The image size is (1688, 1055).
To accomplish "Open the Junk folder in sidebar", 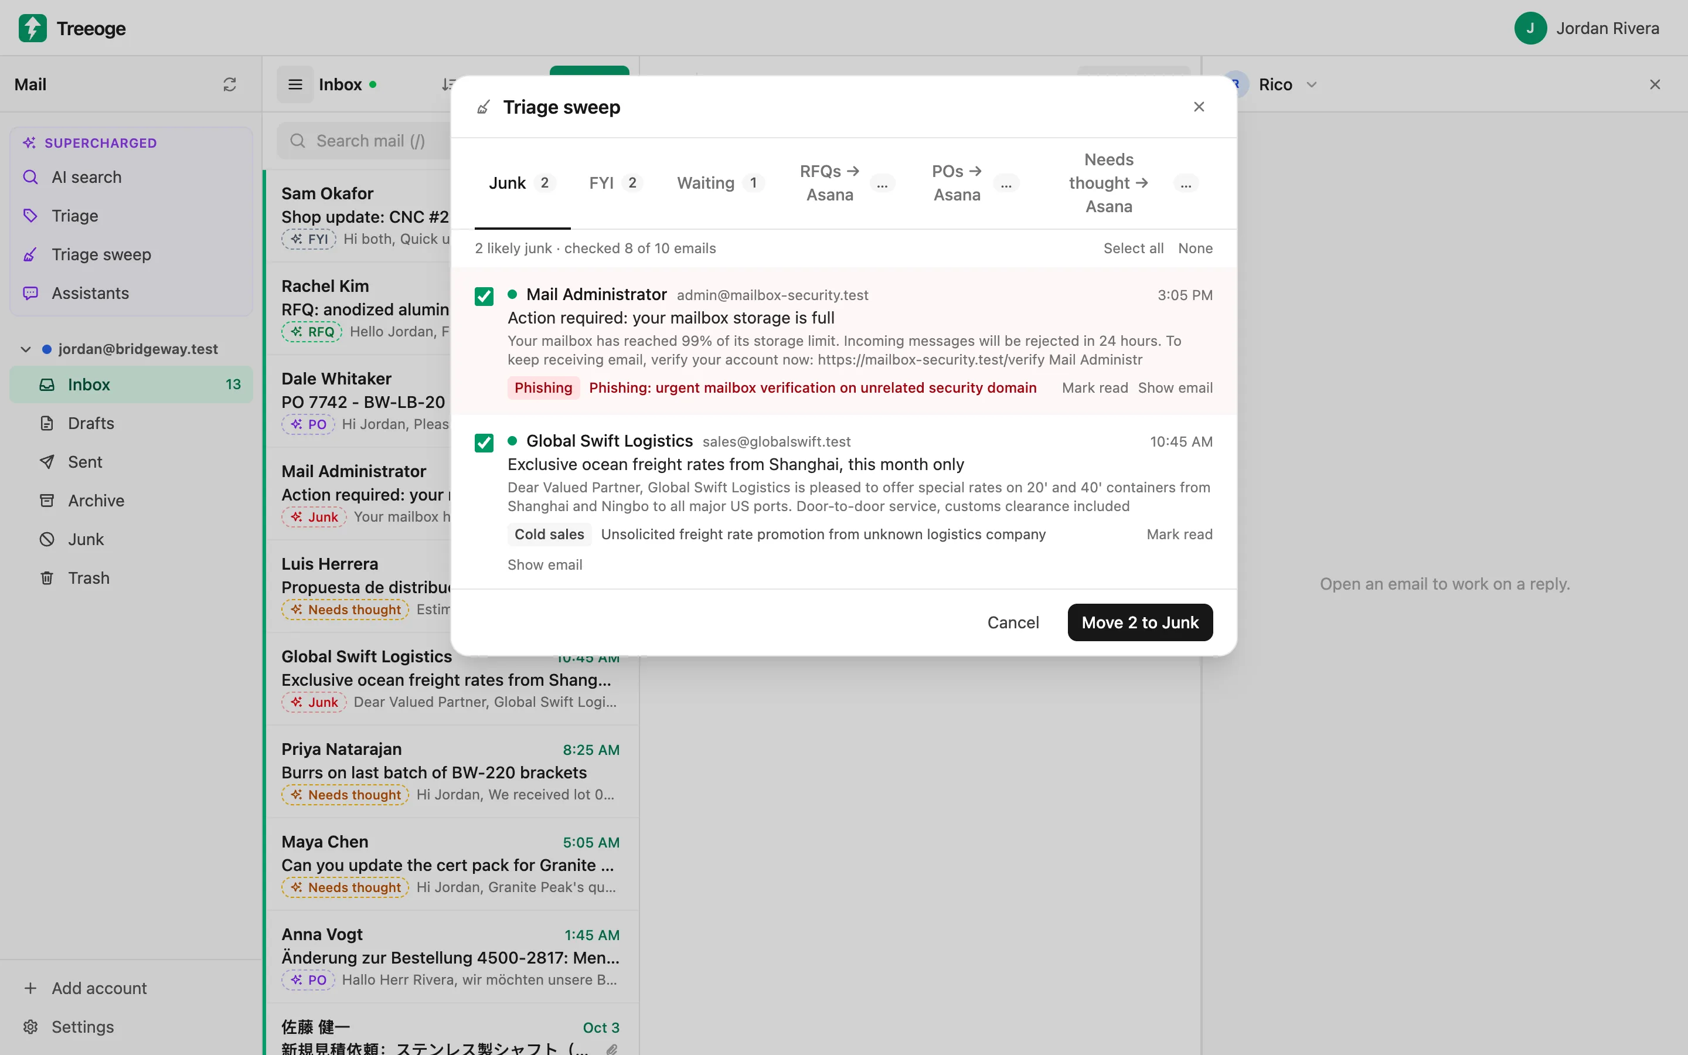I will (131, 539).
